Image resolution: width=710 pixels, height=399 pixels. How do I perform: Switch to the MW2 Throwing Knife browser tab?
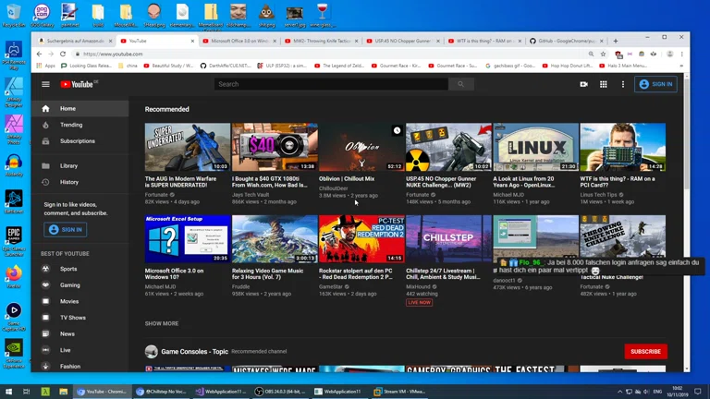321,41
